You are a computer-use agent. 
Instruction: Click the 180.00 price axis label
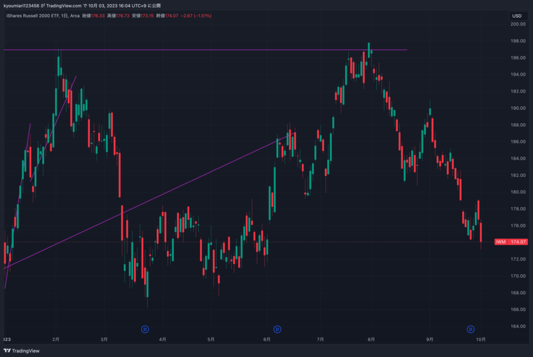(x=518, y=192)
